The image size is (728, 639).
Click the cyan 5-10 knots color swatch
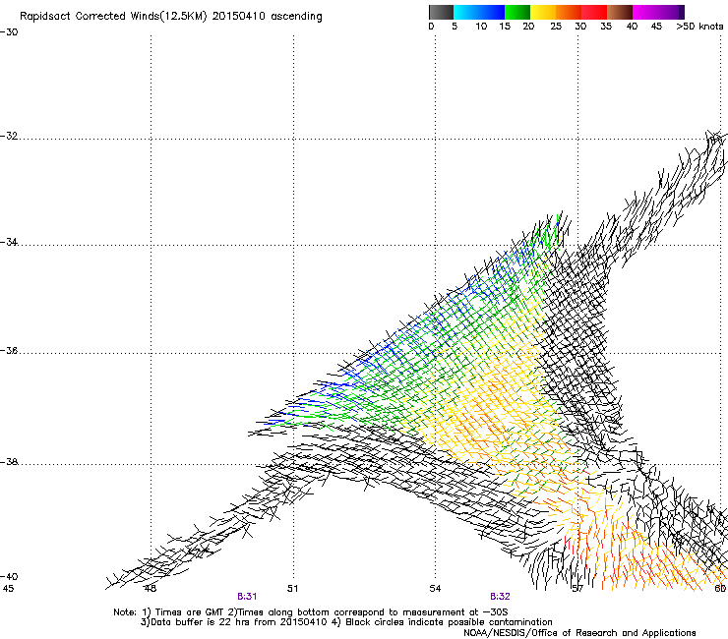click(x=466, y=12)
